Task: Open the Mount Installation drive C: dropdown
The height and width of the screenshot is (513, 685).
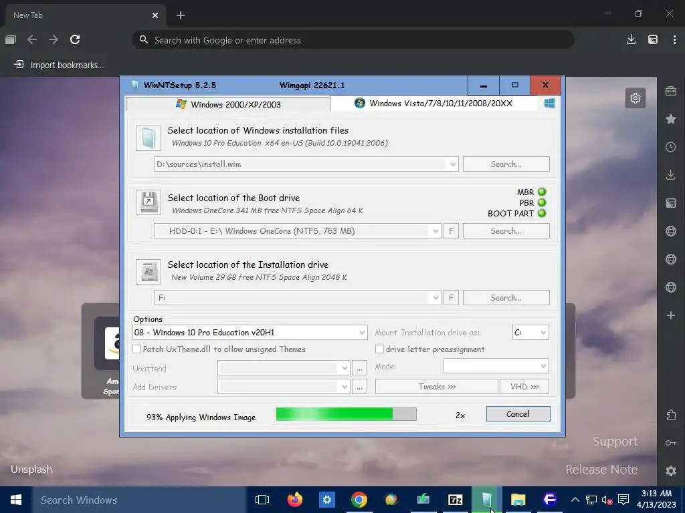Action: [x=530, y=333]
